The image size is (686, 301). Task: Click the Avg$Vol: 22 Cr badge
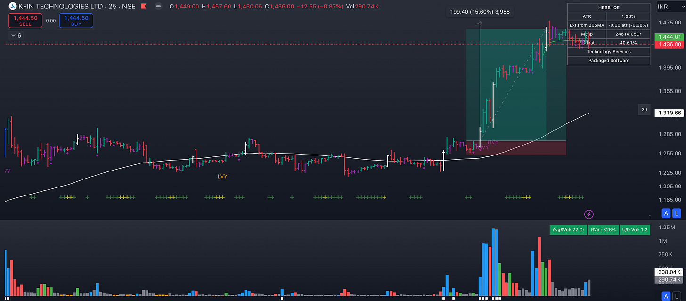(569, 230)
